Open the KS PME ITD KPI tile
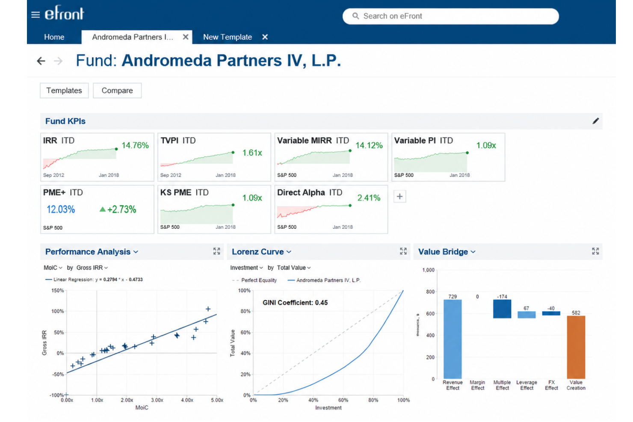 214,210
